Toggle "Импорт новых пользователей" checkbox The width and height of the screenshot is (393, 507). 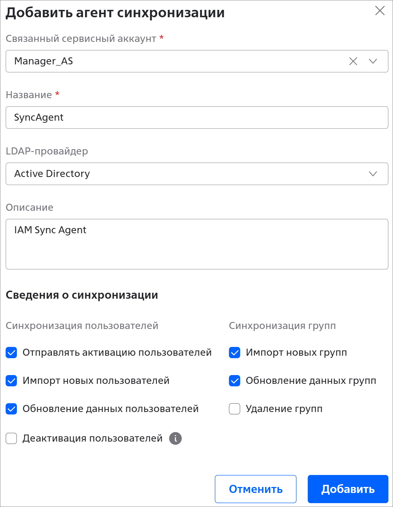click(12, 381)
